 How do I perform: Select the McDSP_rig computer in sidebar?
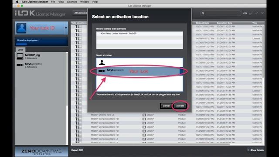point(40,56)
